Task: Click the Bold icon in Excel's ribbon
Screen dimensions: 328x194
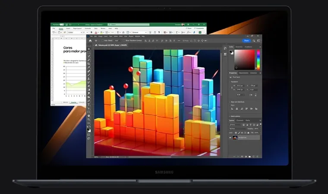Action: [91, 32]
